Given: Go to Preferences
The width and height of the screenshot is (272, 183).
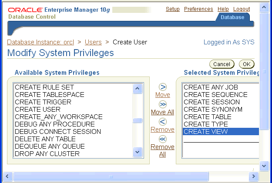Looking at the screenshot, I should tap(198, 9).
